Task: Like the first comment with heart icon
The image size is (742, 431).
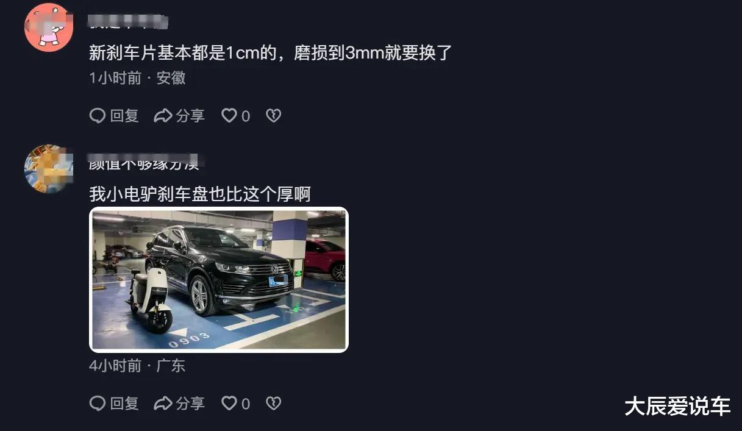Action: click(235, 116)
